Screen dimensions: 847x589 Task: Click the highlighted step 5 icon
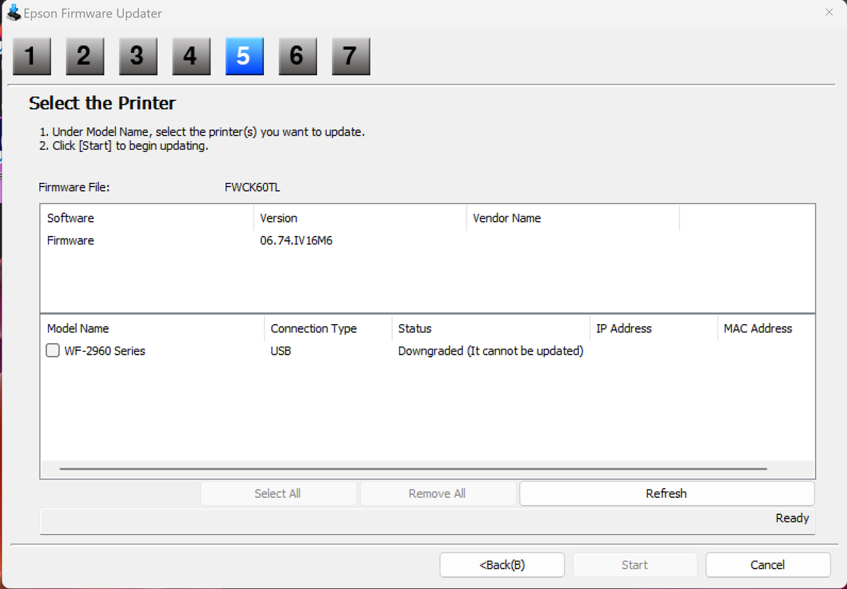click(244, 56)
